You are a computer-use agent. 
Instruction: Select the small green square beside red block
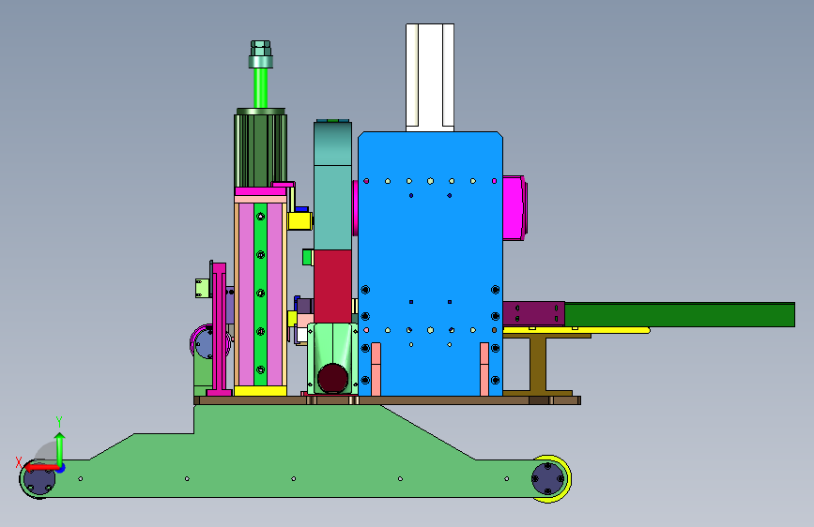[x=308, y=257]
